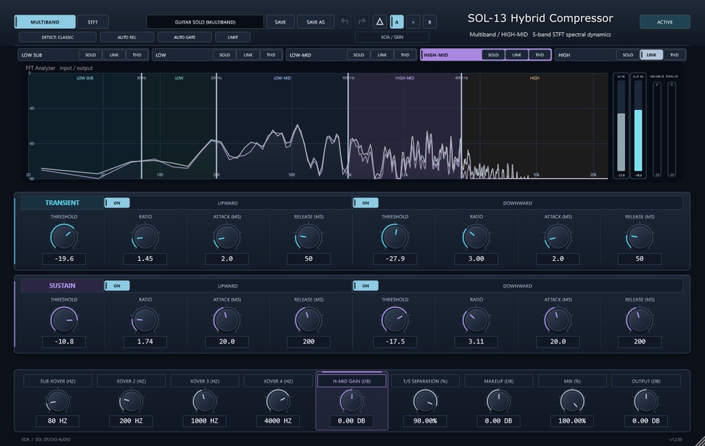Click the 1000 Hz crossover line in analyzer
Image resolution: width=705 pixels, height=446 pixels.
(348, 126)
